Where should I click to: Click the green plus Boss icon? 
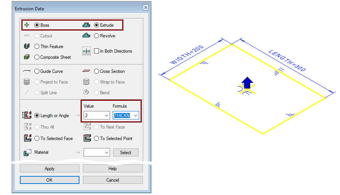(27, 25)
